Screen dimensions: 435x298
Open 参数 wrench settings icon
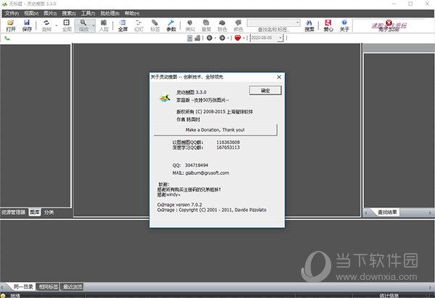pyautogui.click(x=171, y=25)
